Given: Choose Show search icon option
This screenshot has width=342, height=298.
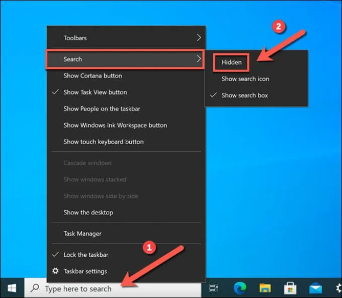Looking at the screenshot, I should pyautogui.click(x=256, y=79).
